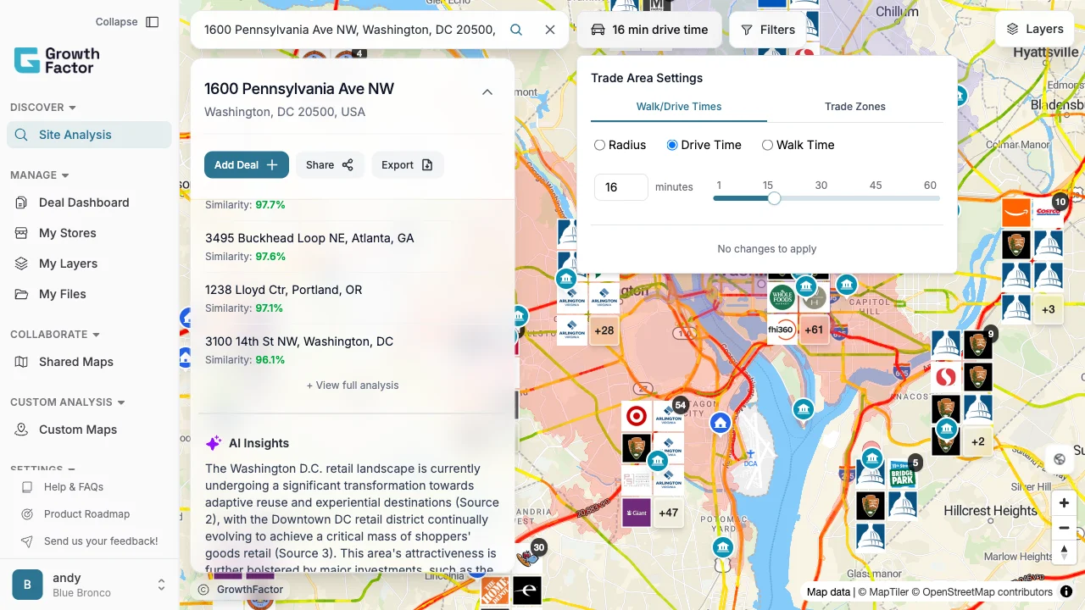Open the My Files folder icon
This screenshot has width=1085, height=610.
point(19,294)
